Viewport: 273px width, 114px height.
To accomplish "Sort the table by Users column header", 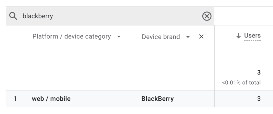I will [x=252, y=35].
